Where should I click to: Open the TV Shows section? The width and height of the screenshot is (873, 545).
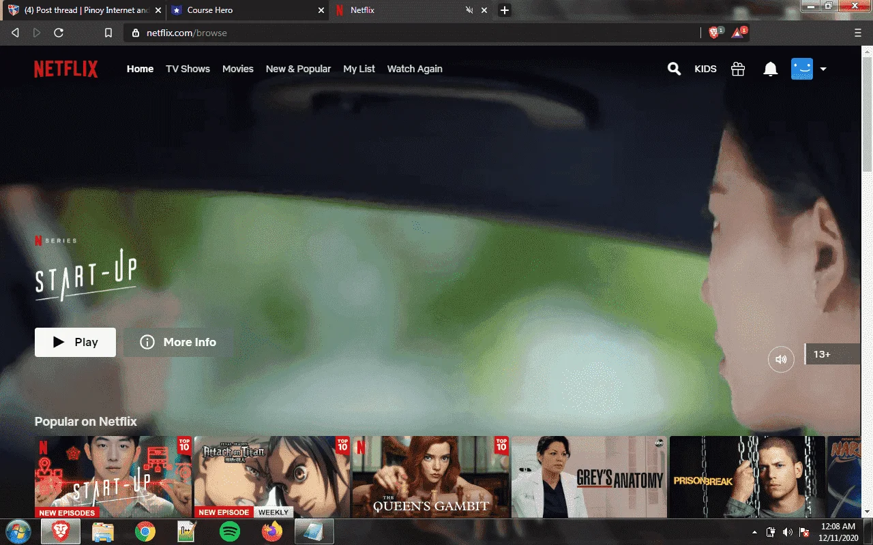(x=188, y=69)
